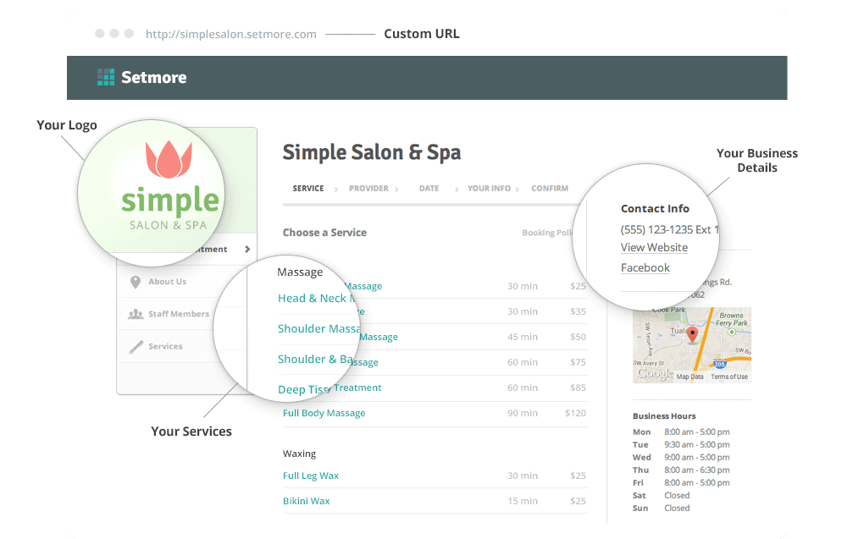Click the simplesalon.setmore.com URL field

point(231,34)
